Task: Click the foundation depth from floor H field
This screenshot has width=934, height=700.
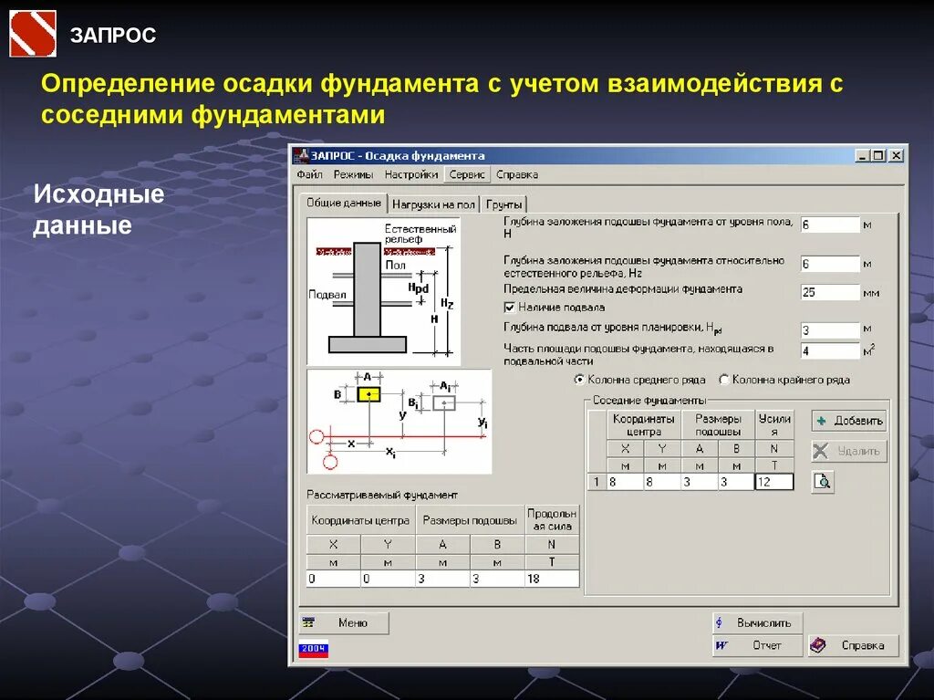Action: coord(830,225)
